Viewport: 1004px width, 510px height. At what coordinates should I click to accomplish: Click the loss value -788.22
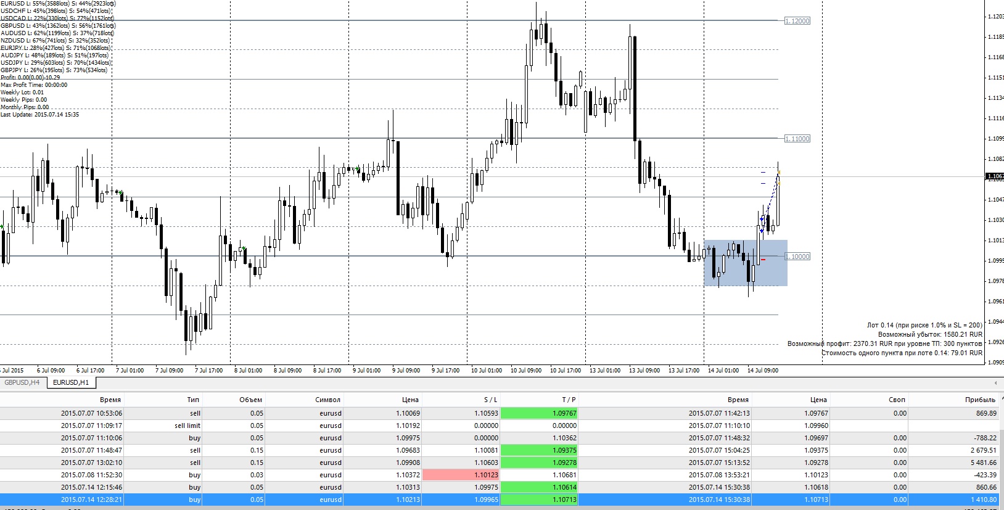click(985, 438)
